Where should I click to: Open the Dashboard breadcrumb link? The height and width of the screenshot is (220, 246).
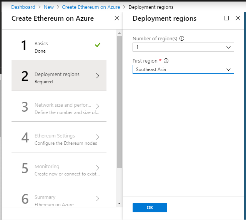pos(23,7)
